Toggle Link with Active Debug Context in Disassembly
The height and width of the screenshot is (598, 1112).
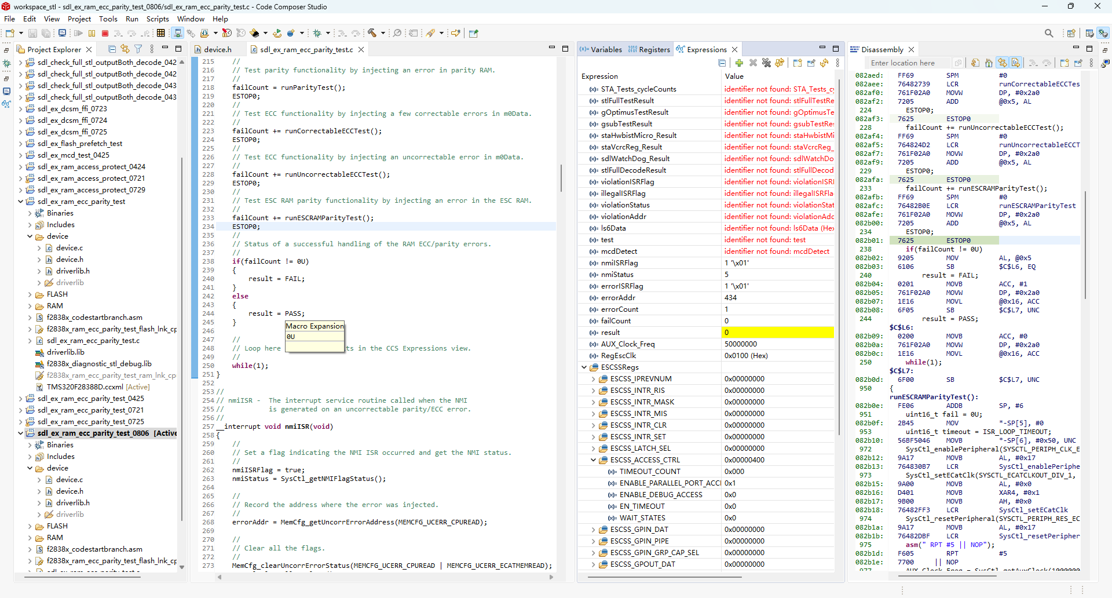[x=1002, y=63]
